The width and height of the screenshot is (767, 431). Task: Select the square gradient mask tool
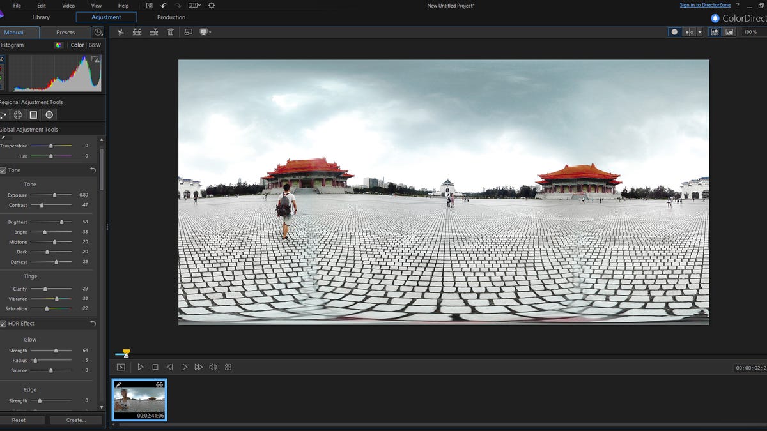[x=33, y=115]
